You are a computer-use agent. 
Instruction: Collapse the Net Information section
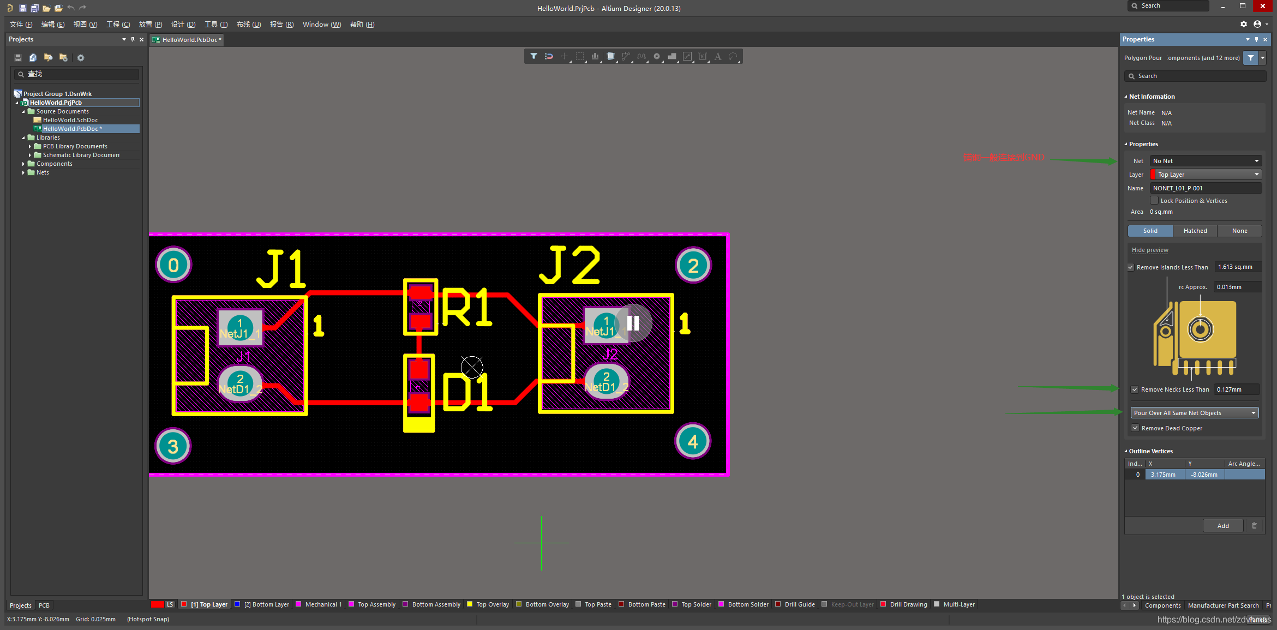(1126, 97)
